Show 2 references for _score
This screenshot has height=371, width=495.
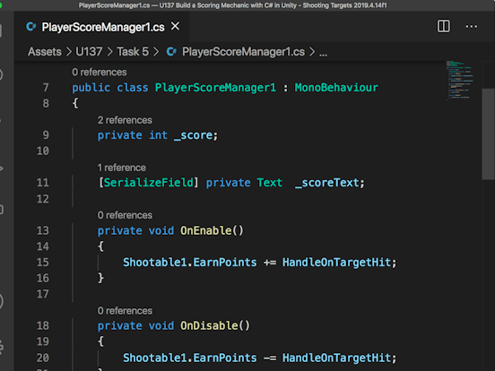tap(125, 120)
